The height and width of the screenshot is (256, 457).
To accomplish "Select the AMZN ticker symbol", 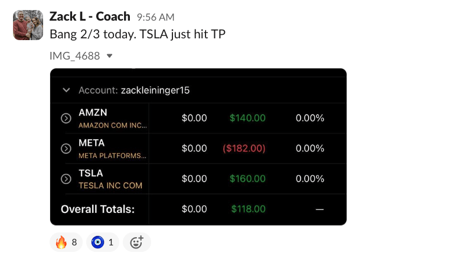I will point(92,113).
